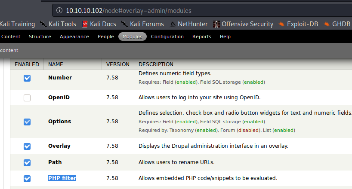Toggle the Path module checkbox
This screenshot has height=189, width=352.
click(27, 162)
